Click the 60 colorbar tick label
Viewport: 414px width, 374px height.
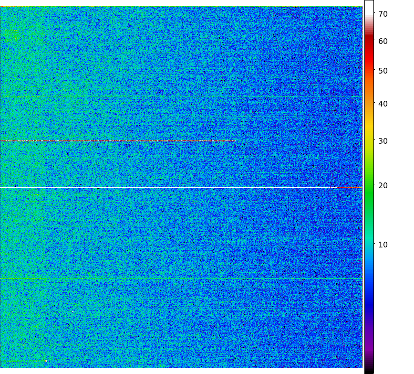coord(383,42)
